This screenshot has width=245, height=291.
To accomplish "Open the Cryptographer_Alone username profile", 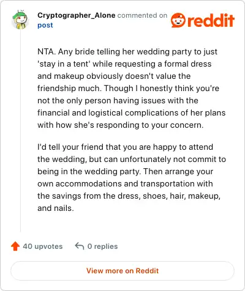I will coord(77,15).
